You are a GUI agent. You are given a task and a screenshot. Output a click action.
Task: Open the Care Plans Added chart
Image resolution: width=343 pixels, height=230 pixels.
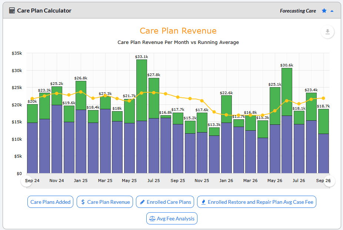click(50, 202)
